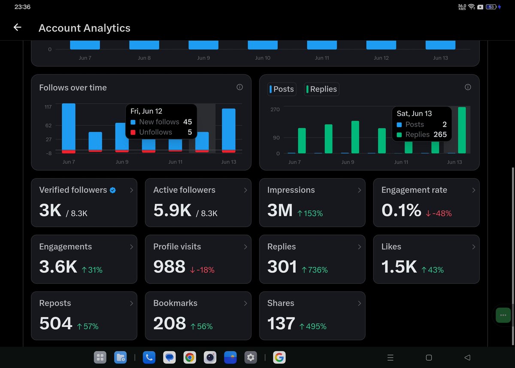This screenshot has height=368, width=515.
Task: Click the Account Analytics title
Action: click(x=85, y=28)
